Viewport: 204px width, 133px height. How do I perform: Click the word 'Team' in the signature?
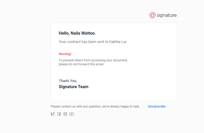point(83,87)
